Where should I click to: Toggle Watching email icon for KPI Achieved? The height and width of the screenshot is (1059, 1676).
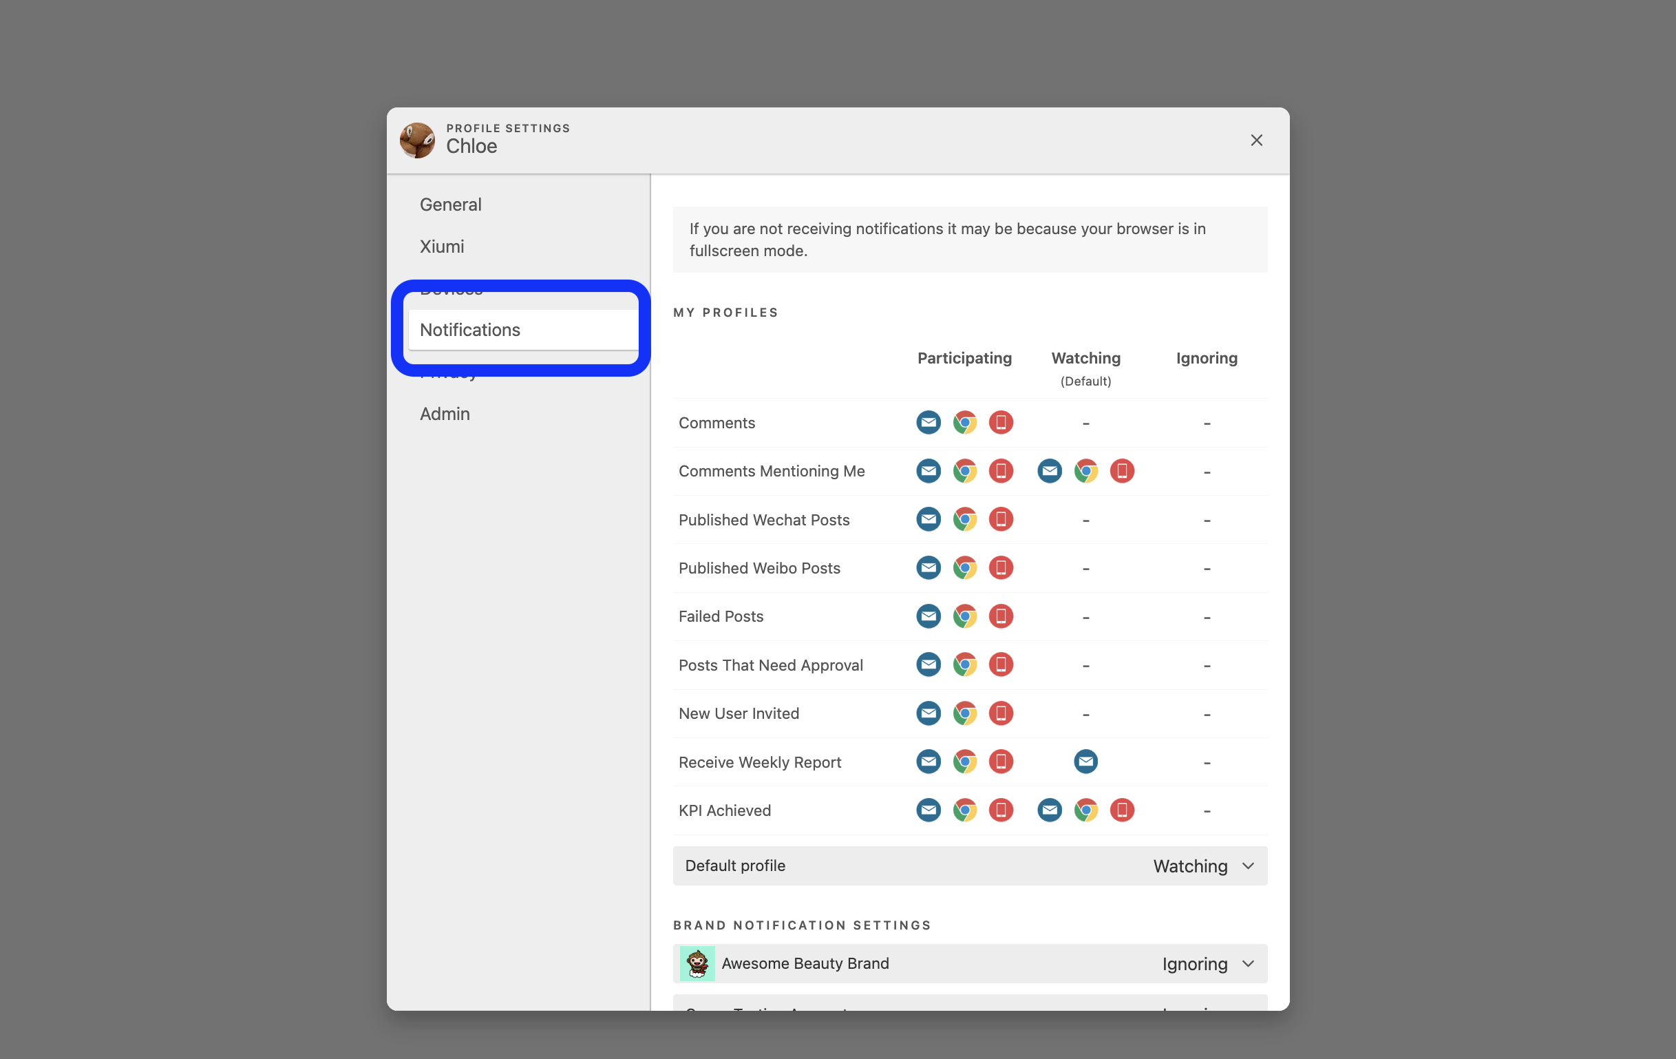[x=1050, y=810]
